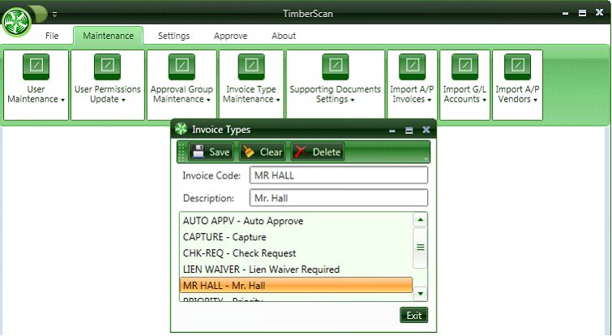Click the Invoice Type Maintenance icon
The width and height of the screenshot is (612, 336).
pyautogui.click(x=251, y=67)
